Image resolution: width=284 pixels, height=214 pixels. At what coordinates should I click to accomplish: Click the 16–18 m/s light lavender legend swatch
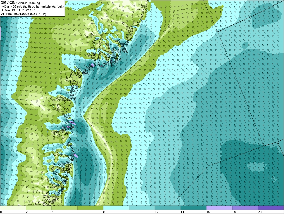pyautogui.click(x=219, y=208)
